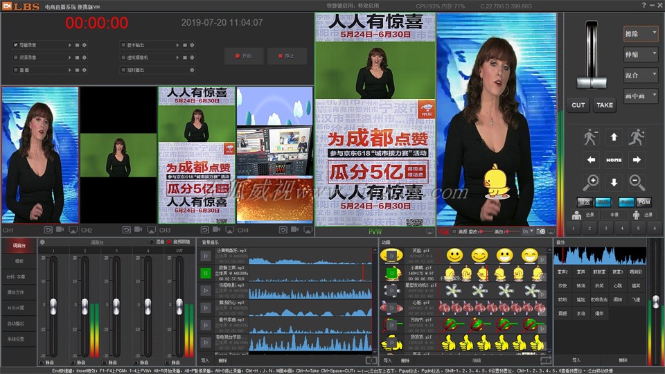Click the stop square icon for 登卡输出

tap(184, 45)
